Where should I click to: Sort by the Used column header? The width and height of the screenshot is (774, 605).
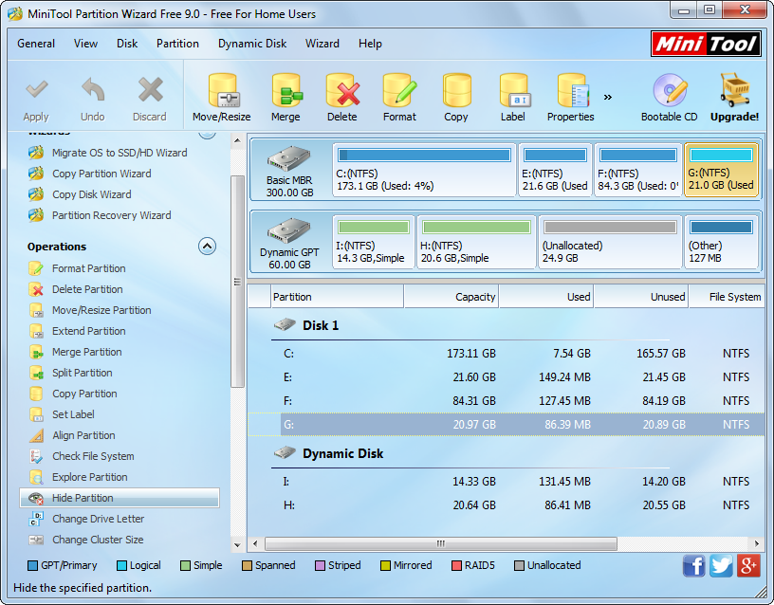(546, 297)
